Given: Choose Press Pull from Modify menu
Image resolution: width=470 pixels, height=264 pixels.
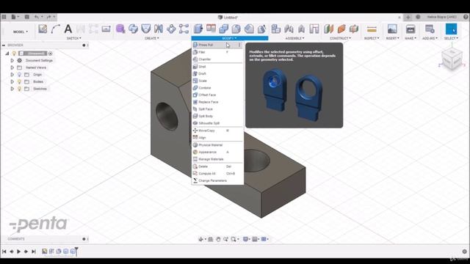Looking at the screenshot, I should pyautogui.click(x=217, y=45).
